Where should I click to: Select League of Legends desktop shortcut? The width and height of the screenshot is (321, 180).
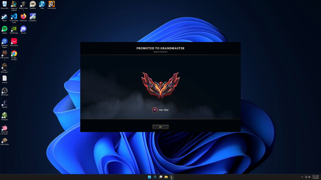coord(14,6)
